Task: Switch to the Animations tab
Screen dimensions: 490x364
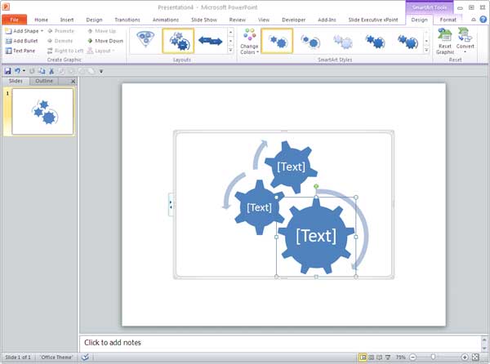Action: coord(166,20)
